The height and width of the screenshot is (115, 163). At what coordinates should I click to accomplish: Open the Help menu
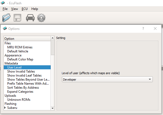35,9
